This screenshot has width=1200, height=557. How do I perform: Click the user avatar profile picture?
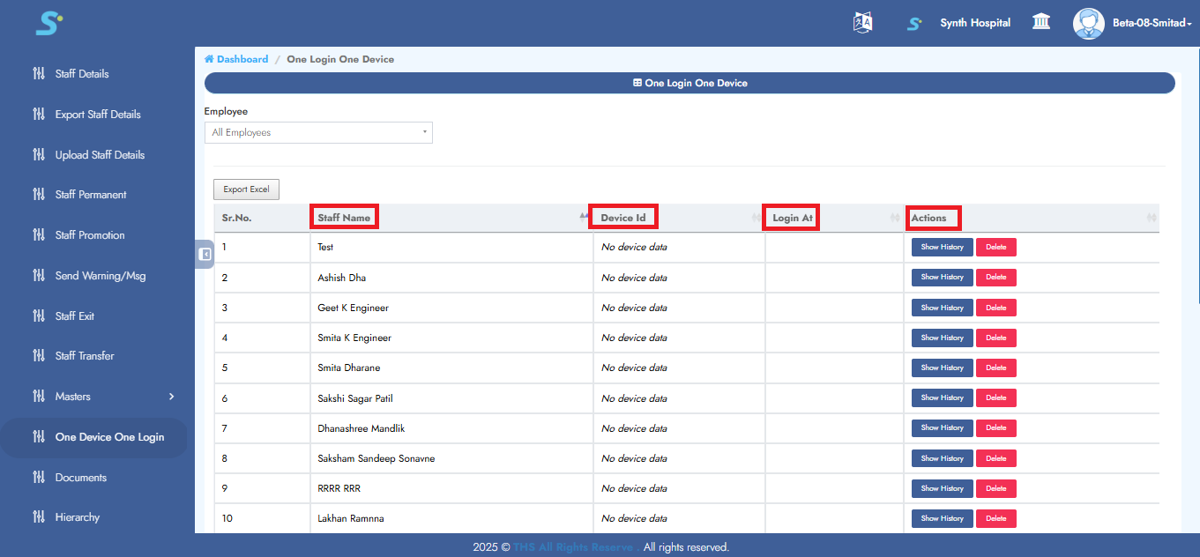coord(1088,23)
